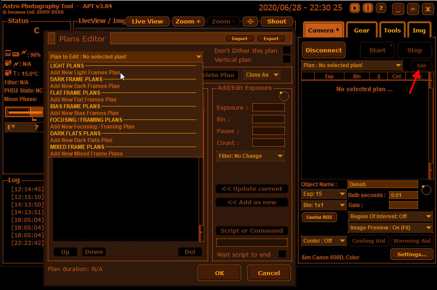This screenshot has height=290, width=437.
Task: Click the question mark help icon
Action: coord(381,8)
